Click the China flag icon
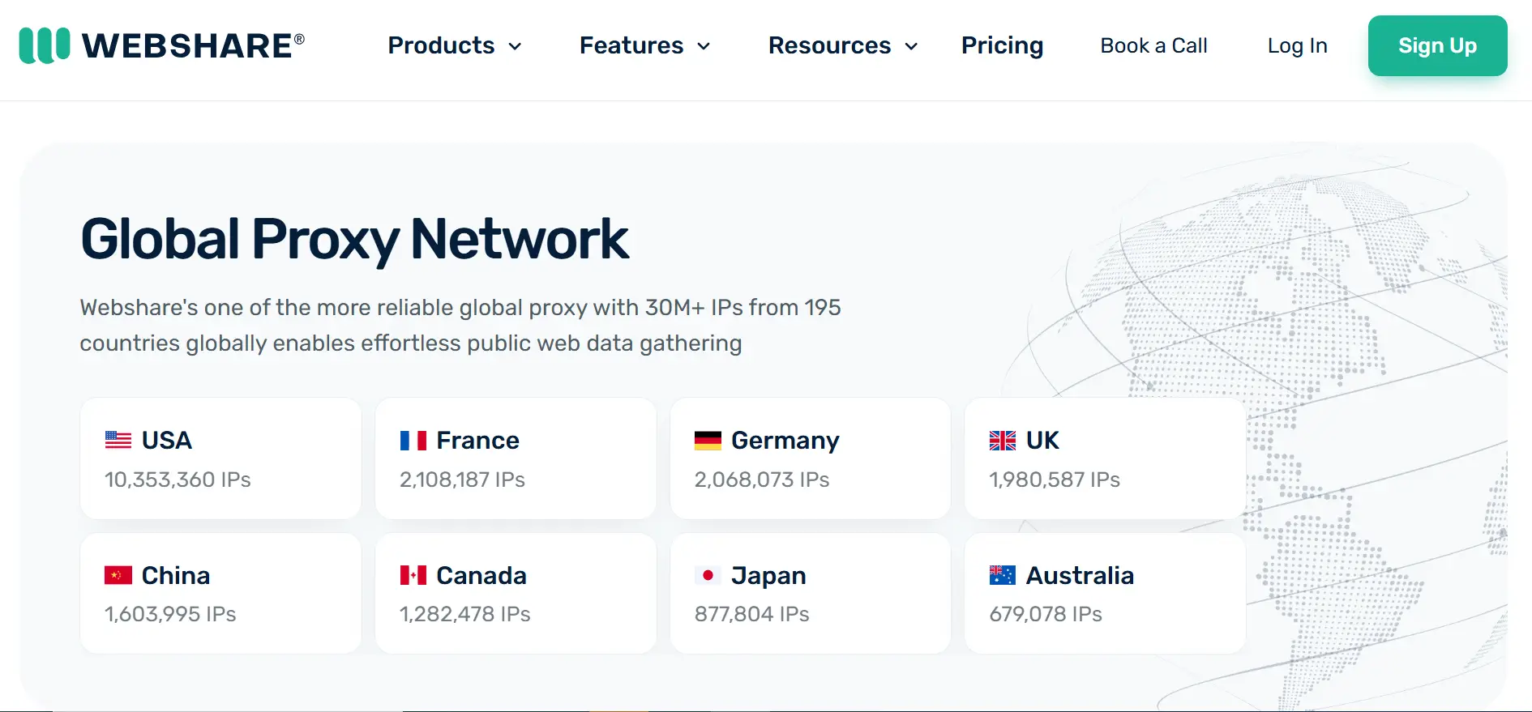The height and width of the screenshot is (712, 1532). [x=118, y=575]
